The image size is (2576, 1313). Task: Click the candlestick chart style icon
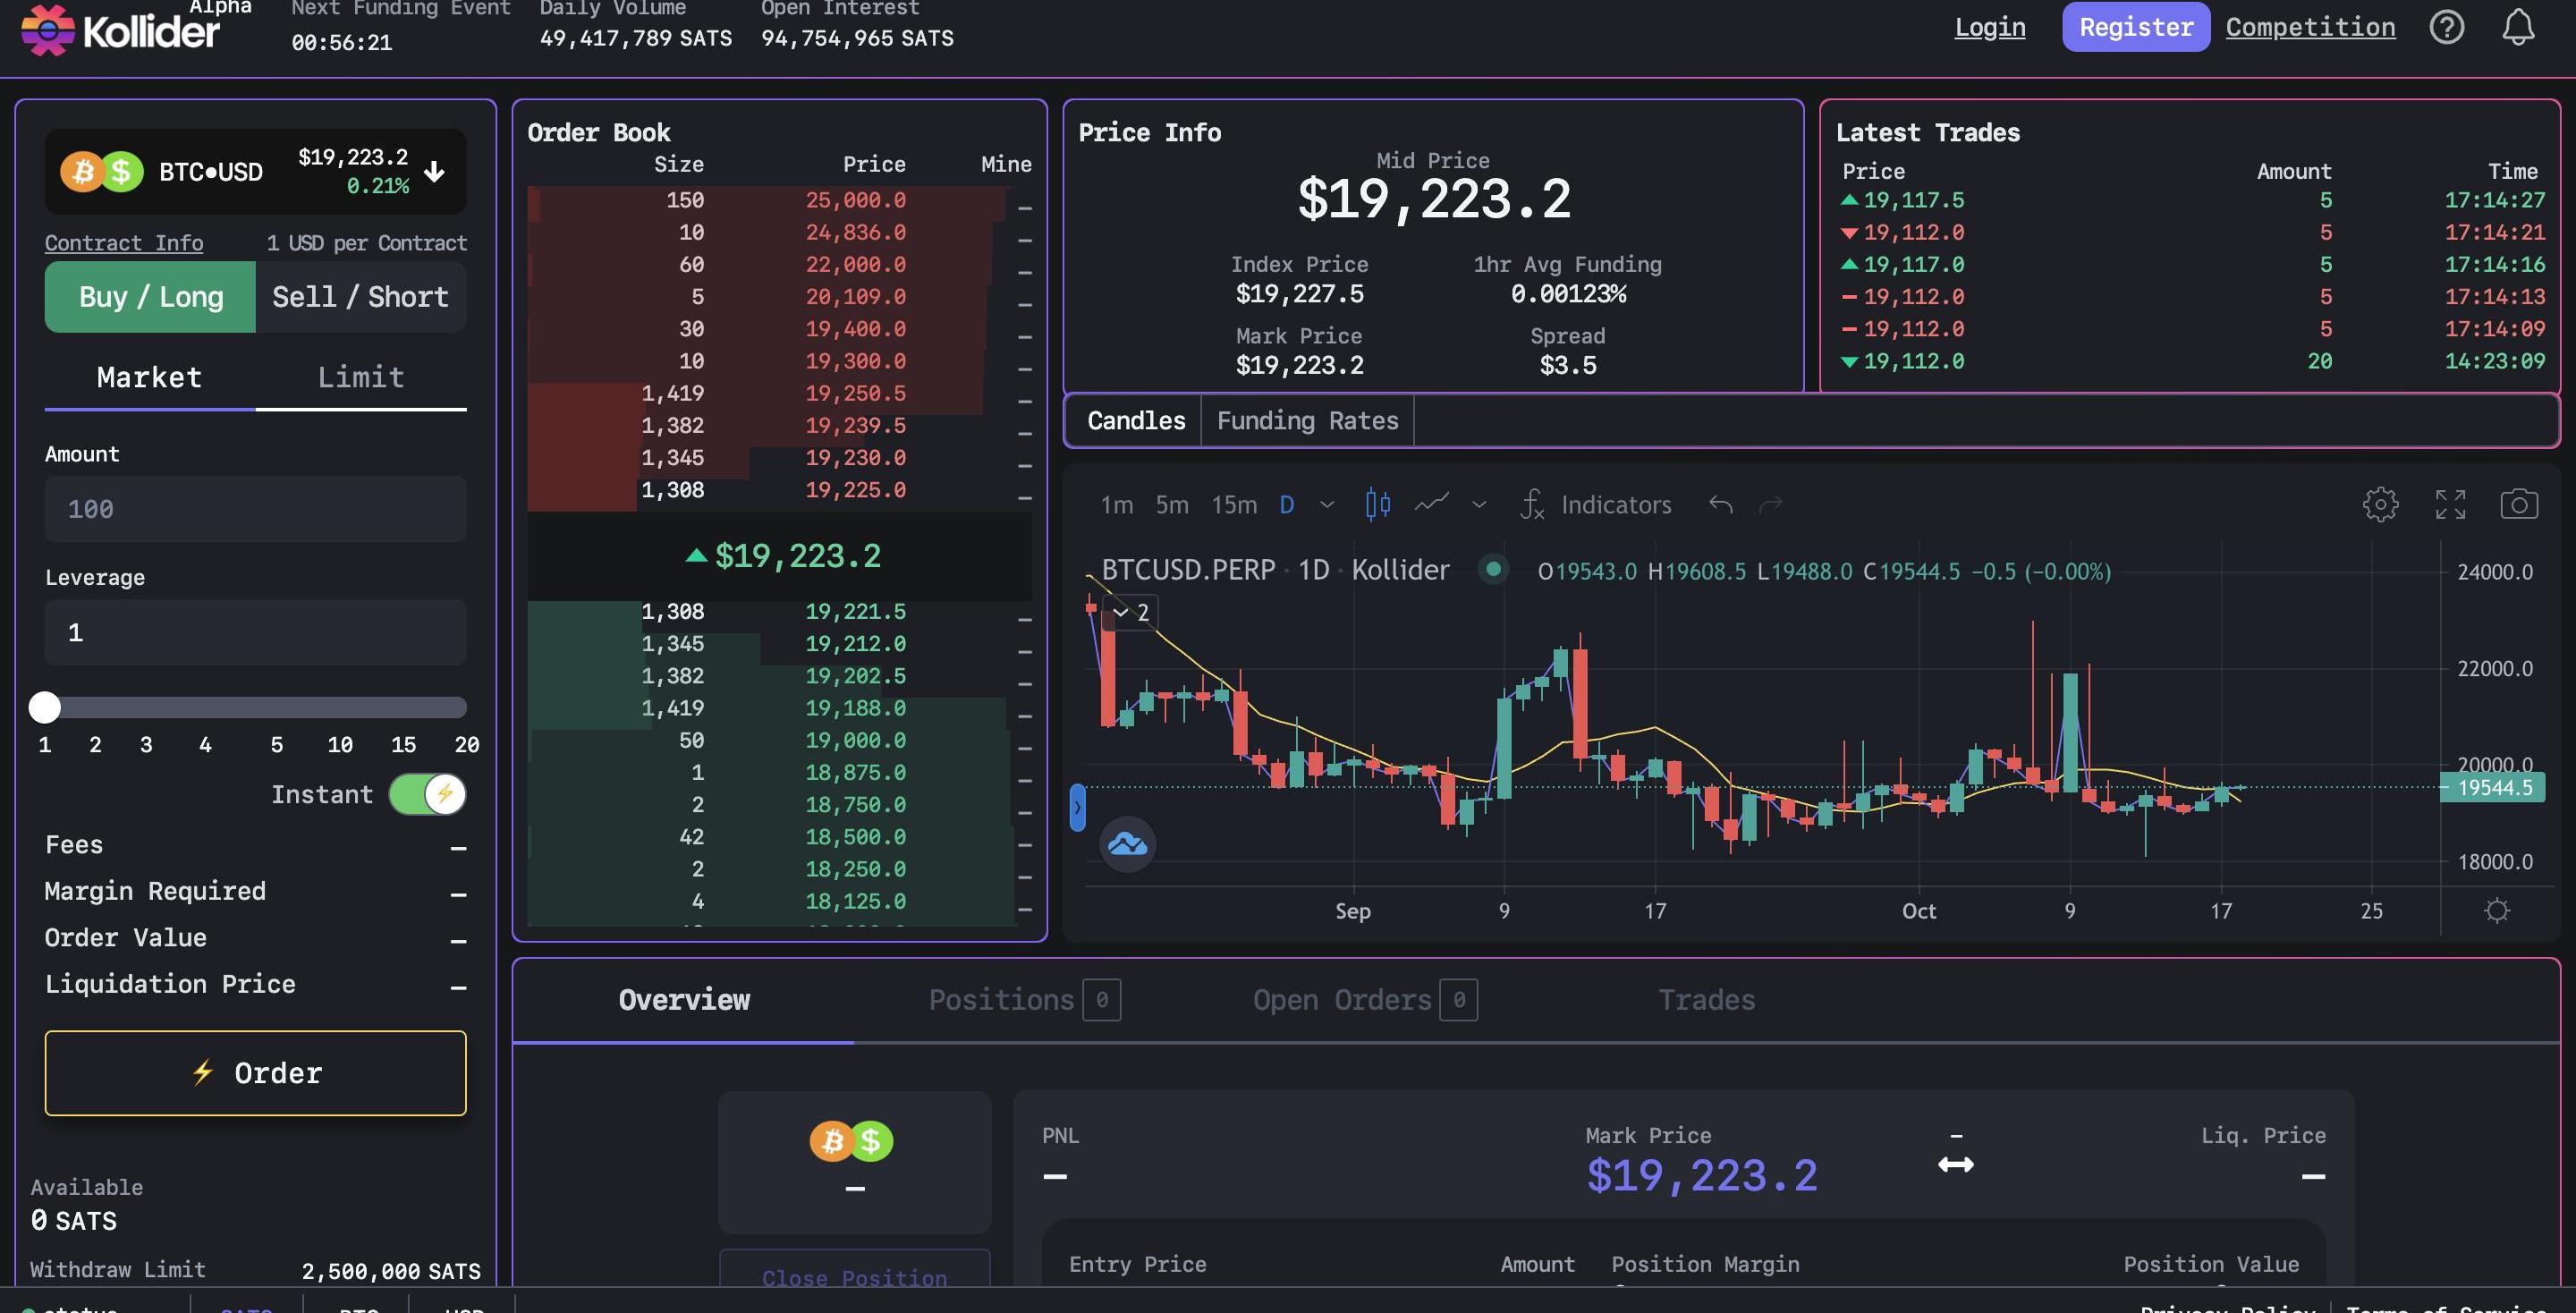[1377, 504]
